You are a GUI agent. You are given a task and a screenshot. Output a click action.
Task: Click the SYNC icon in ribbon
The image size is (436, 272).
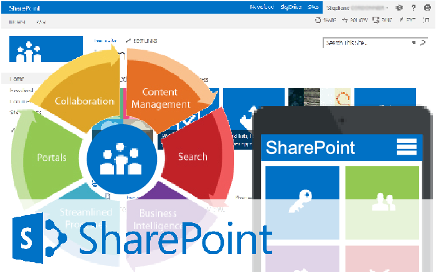[376, 20]
